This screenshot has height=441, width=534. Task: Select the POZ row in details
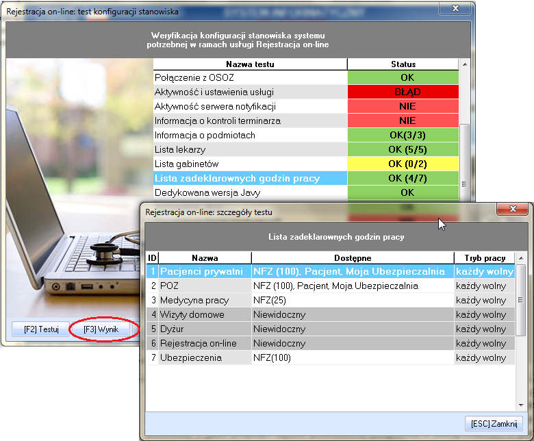tap(331, 286)
